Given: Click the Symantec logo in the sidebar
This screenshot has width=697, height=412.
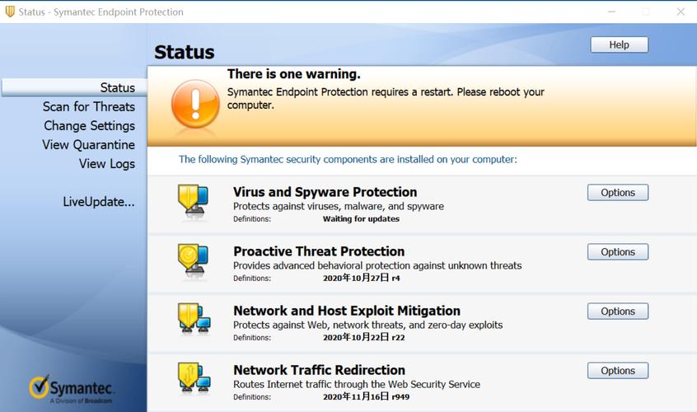Looking at the screenshot, I should point(73,389).
